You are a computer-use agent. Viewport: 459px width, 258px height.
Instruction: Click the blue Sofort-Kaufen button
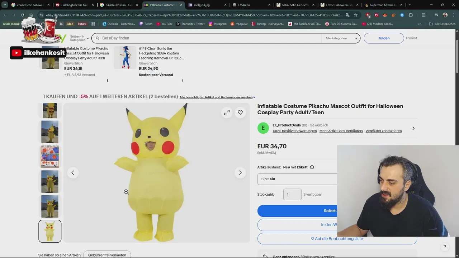pos(297,211)
